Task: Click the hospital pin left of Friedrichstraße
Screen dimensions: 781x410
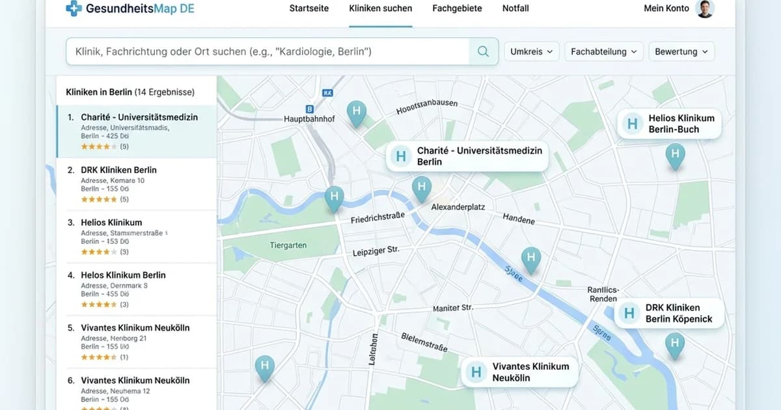Action: [335, 199]
